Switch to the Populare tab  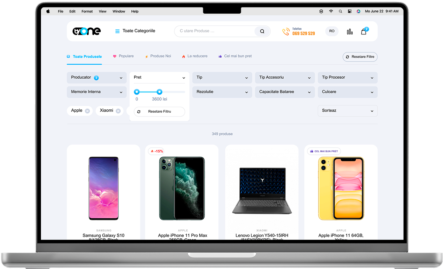click(123, 56)
